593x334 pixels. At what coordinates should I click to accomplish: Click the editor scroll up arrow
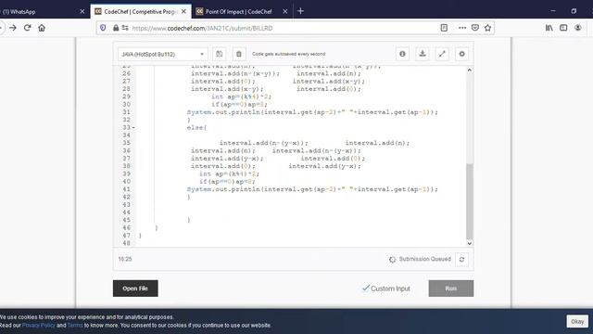(x=470, y=71)
